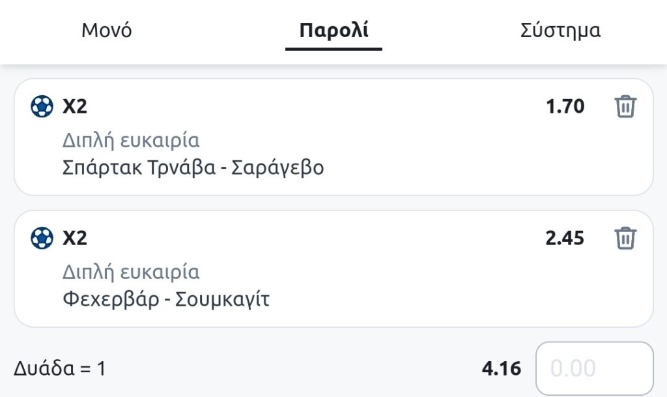Viewport: 667px width, 397px height.
Task: Click soccer ball icon beside the 2.45 bet
Action: pyautogui.click(x=42, y=238)
